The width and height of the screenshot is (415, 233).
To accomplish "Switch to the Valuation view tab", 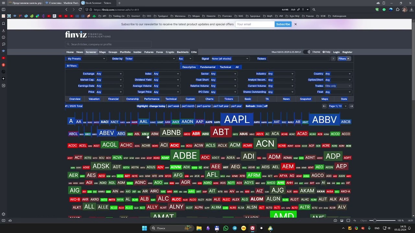I will click(x=94, y=99).
